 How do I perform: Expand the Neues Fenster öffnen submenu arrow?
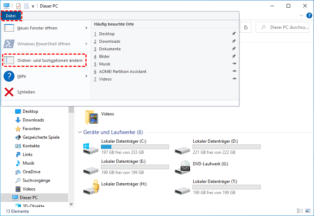click(86, 28)
